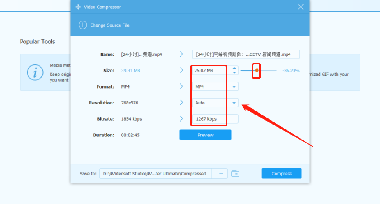Click the three-dots browse button

point(220,174)
